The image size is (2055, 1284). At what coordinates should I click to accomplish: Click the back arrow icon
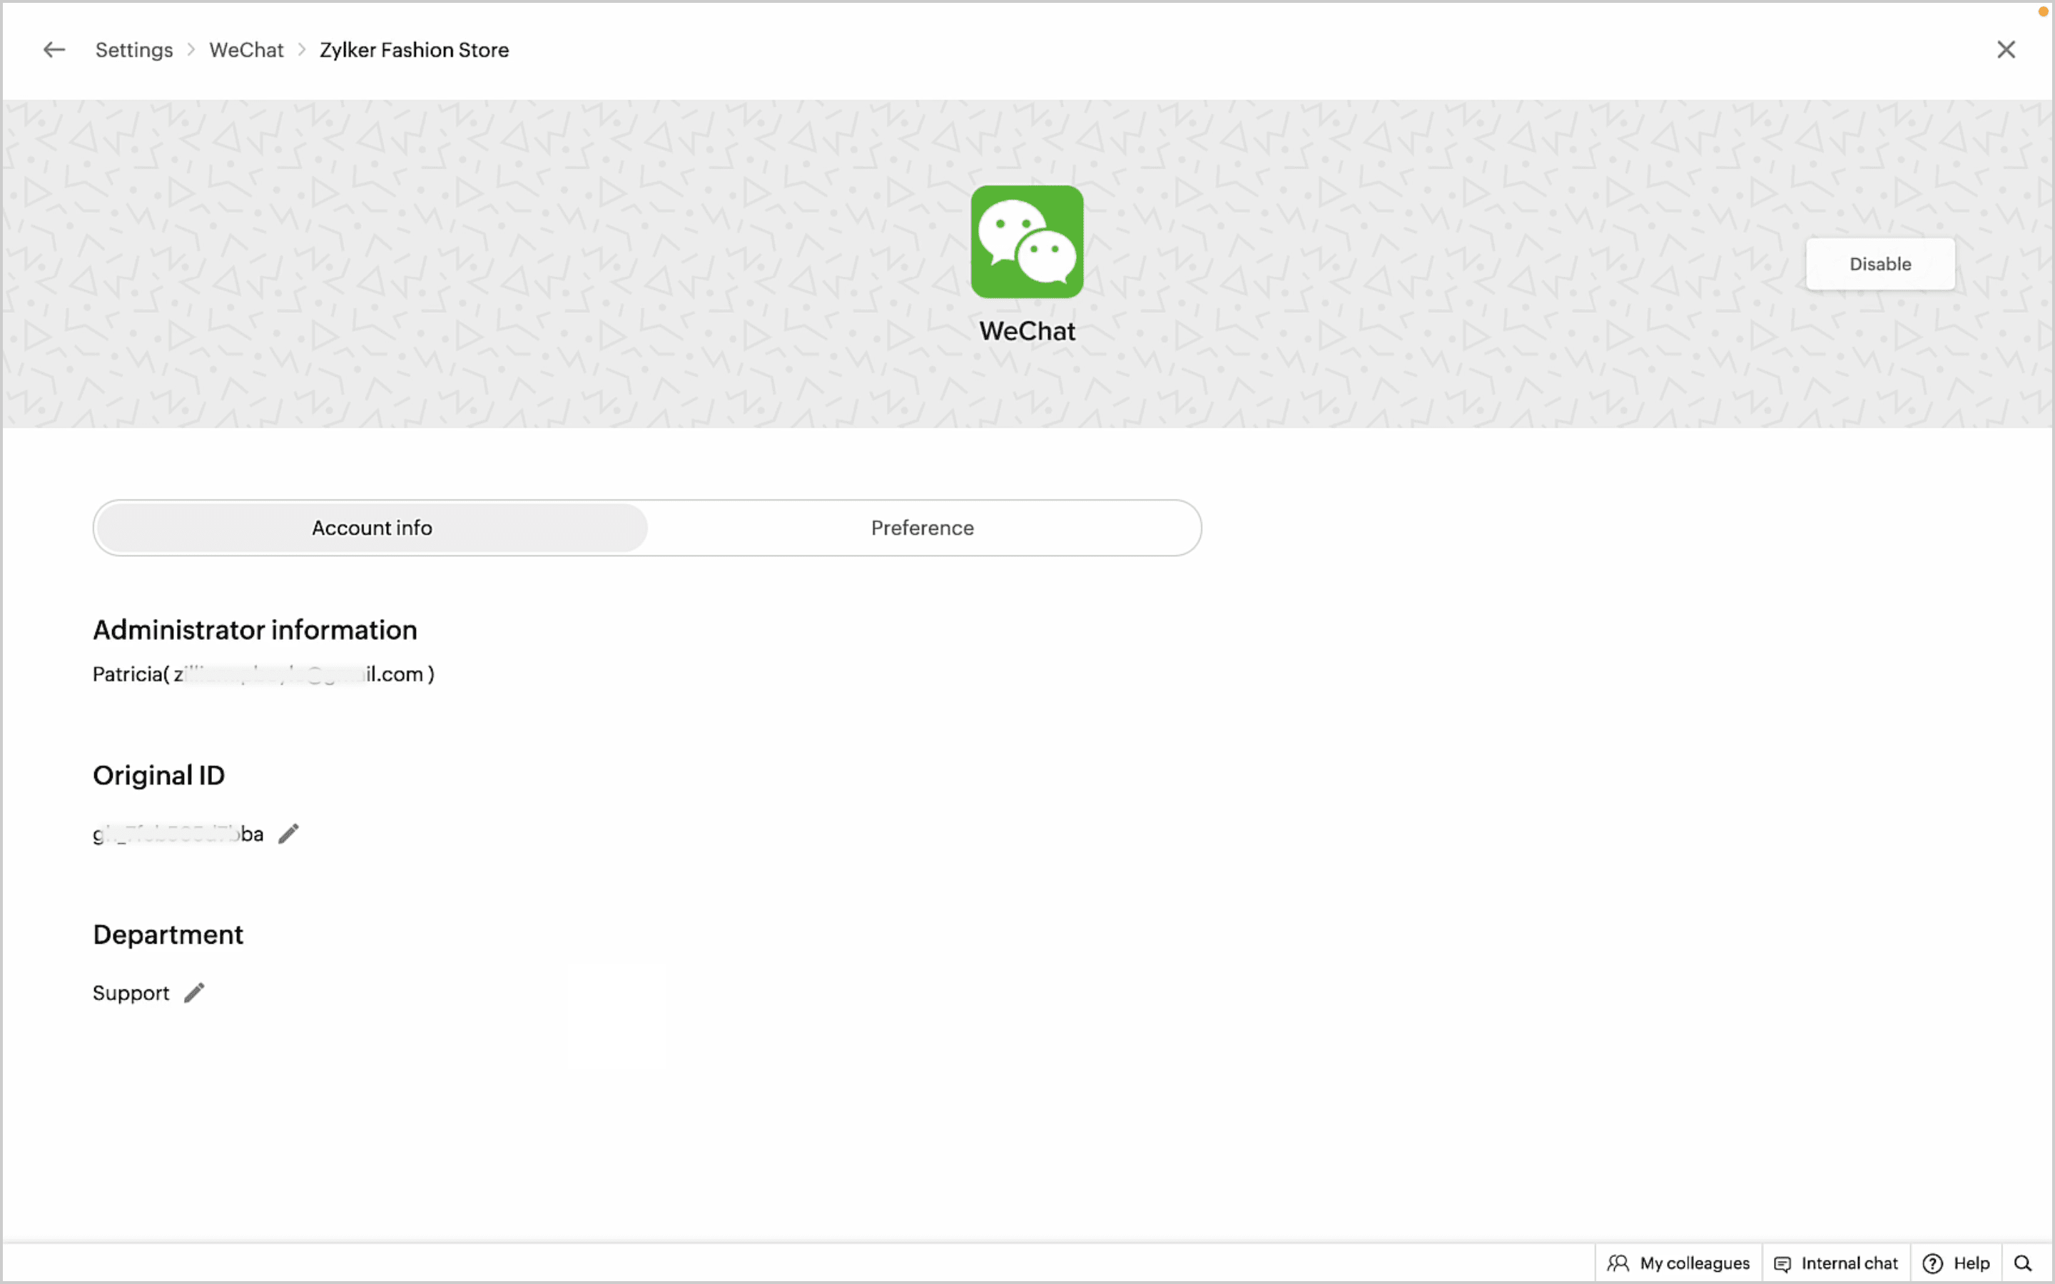pos(54,50)
